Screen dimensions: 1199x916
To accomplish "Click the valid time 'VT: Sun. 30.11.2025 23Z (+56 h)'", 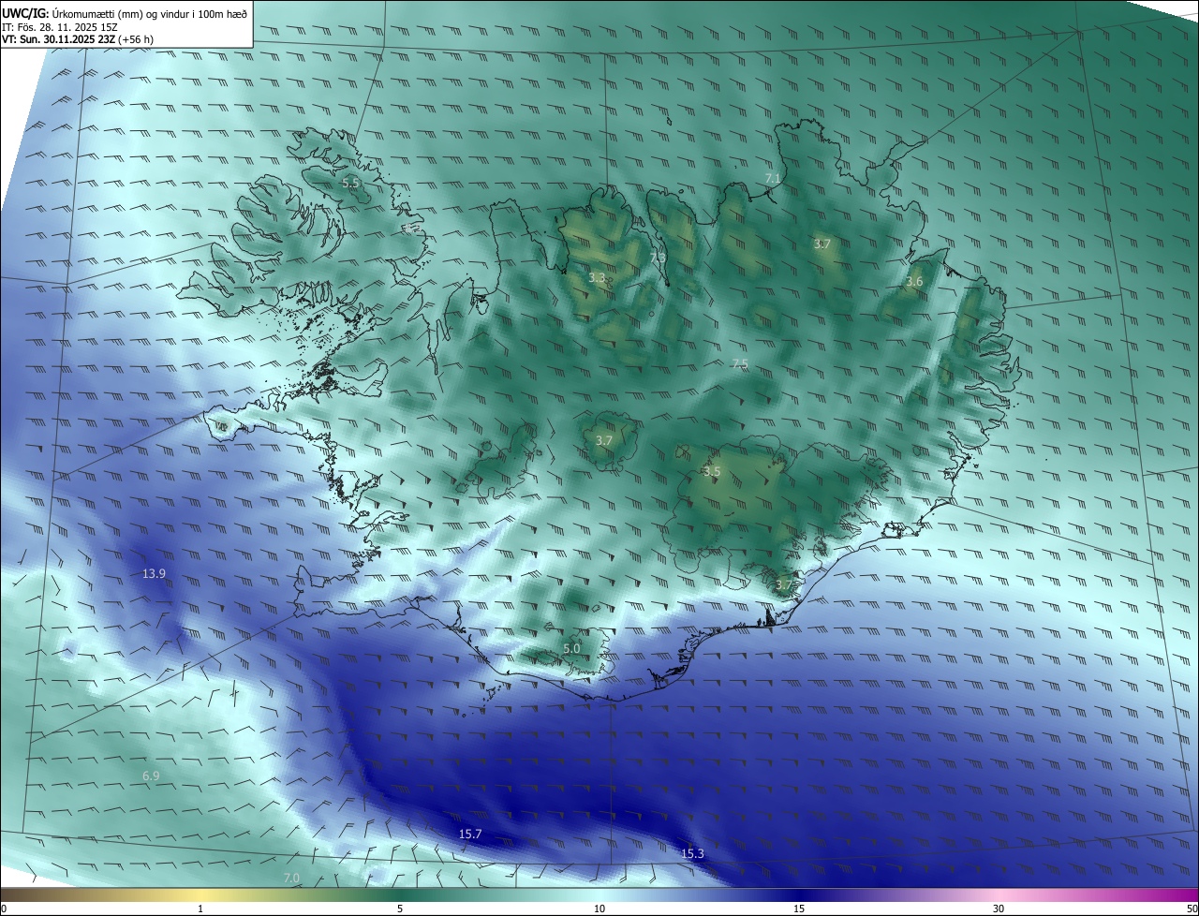I will pyautogui.click(x=79, y=40).
